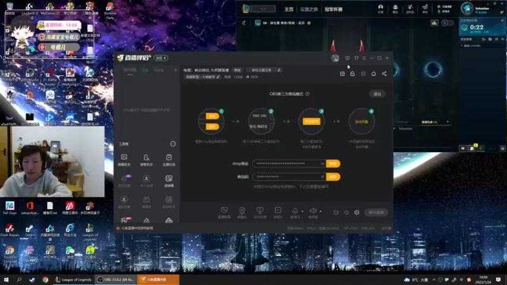The height and width of the screenshot is (285, 507).
Task: Toggle the preview eye icon in the bottom bar
Action: [347, 212]
